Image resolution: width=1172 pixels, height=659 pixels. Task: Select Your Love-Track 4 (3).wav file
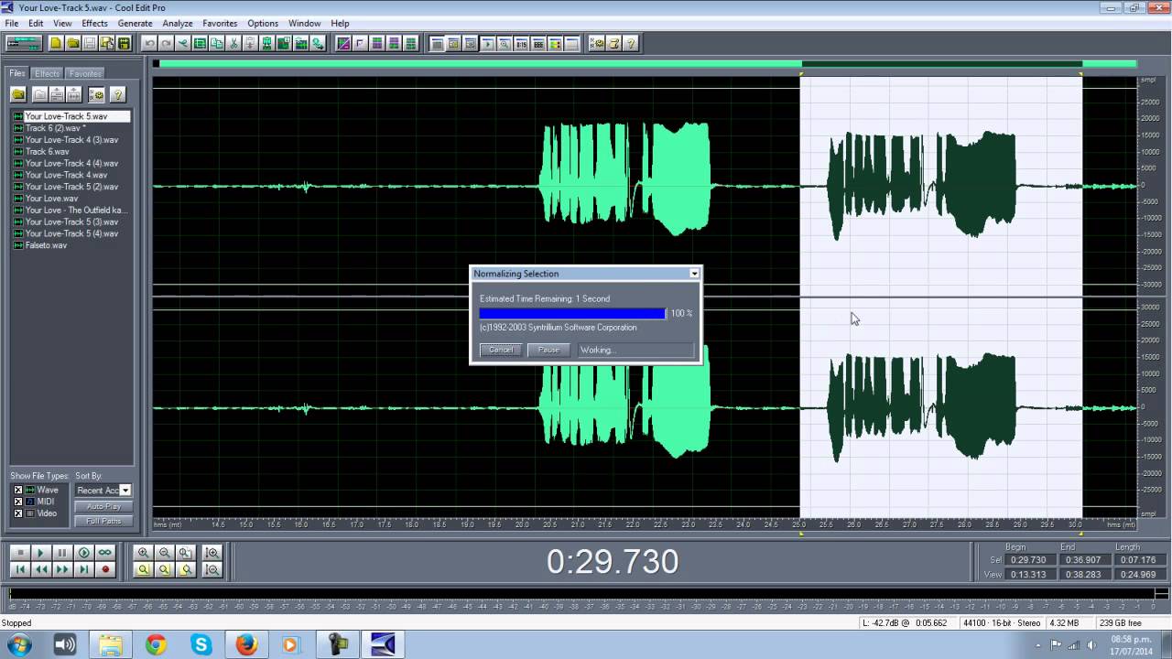(x=71, y=140)
